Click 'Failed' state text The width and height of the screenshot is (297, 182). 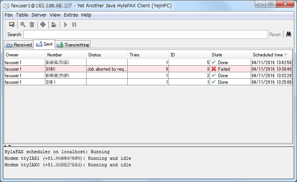coord(224,69)
